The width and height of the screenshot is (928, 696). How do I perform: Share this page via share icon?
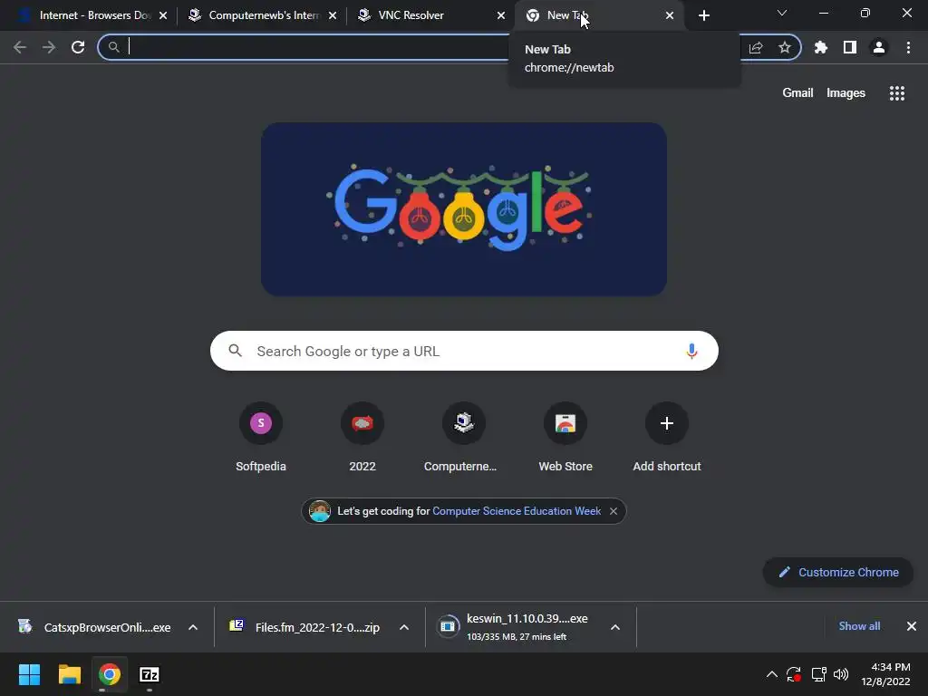tap(756, 47)
